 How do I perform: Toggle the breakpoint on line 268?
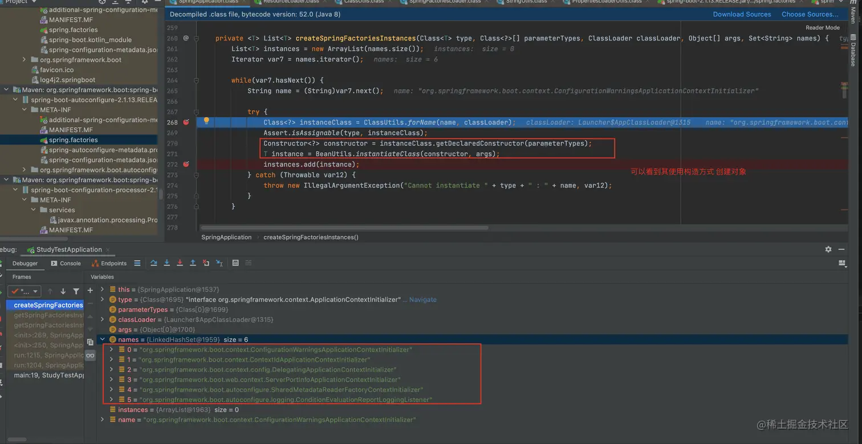(x=186, y=122)
